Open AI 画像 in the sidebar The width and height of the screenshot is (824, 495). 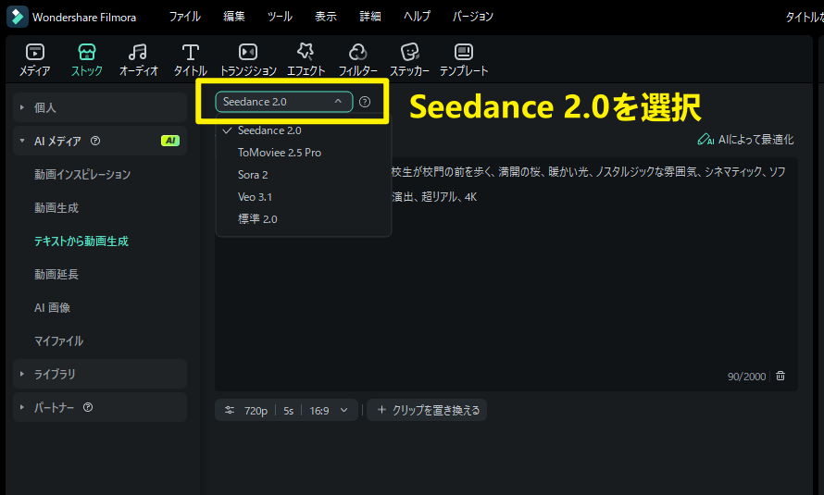click(x=52, y=307)
